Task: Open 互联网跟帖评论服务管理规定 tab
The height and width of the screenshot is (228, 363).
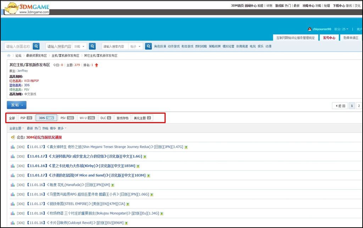Action: coord(296,37)
